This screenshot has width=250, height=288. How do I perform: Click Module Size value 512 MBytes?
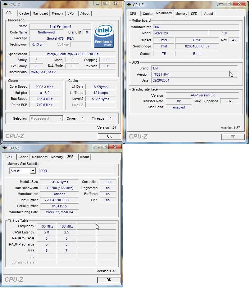[59, 182]
